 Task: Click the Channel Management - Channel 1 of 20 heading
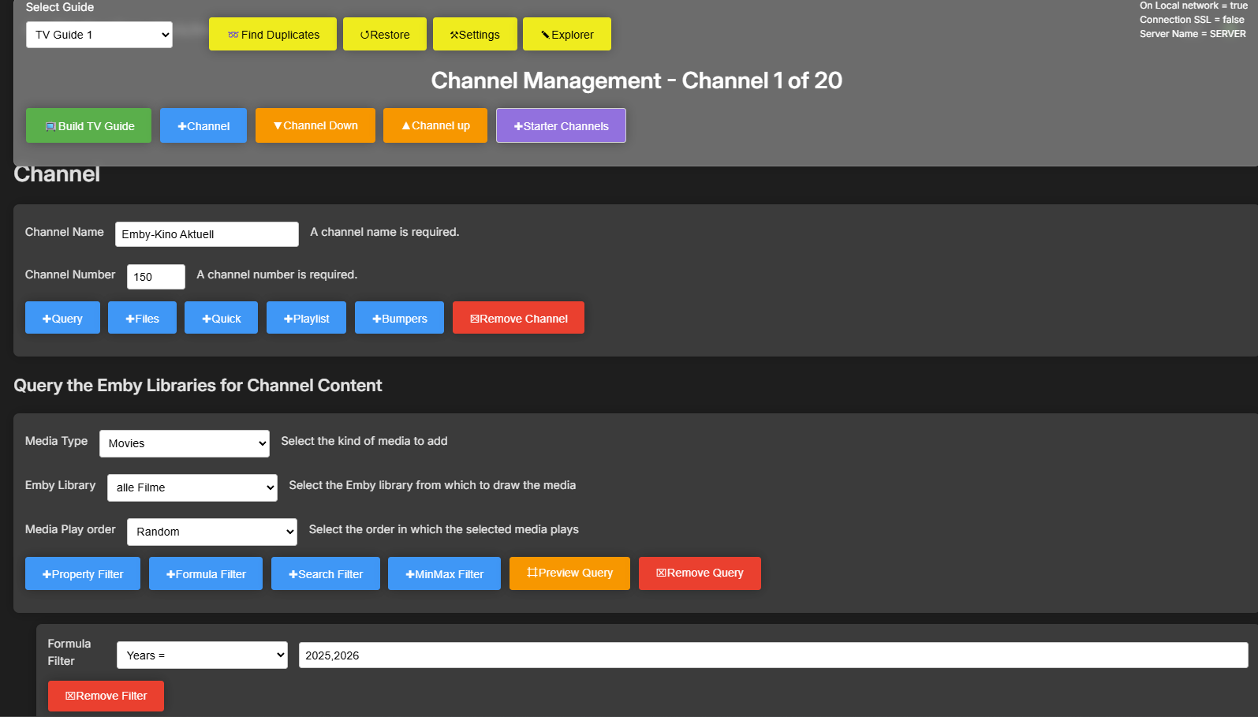636,80
